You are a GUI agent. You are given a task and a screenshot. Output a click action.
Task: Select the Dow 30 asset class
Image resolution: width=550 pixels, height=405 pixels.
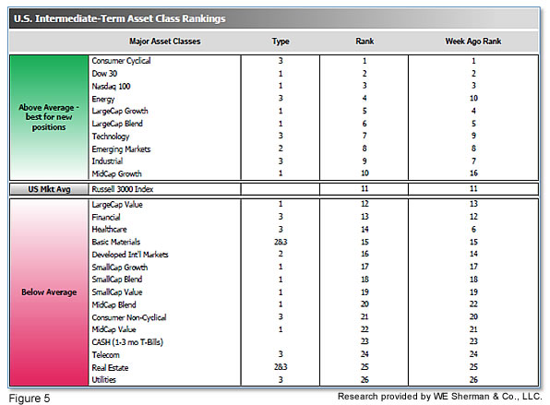point(104,74)
